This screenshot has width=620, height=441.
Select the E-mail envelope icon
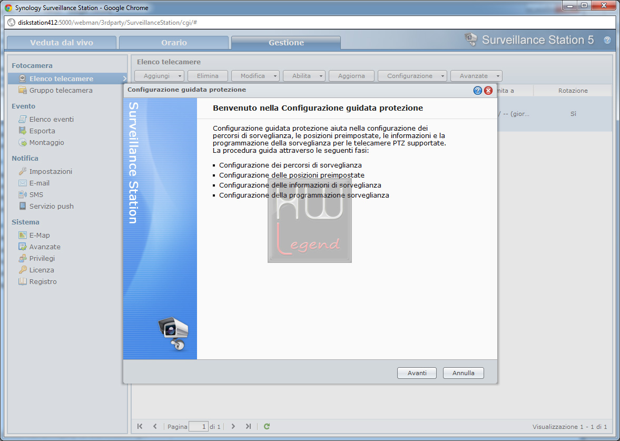click(23, 183)
